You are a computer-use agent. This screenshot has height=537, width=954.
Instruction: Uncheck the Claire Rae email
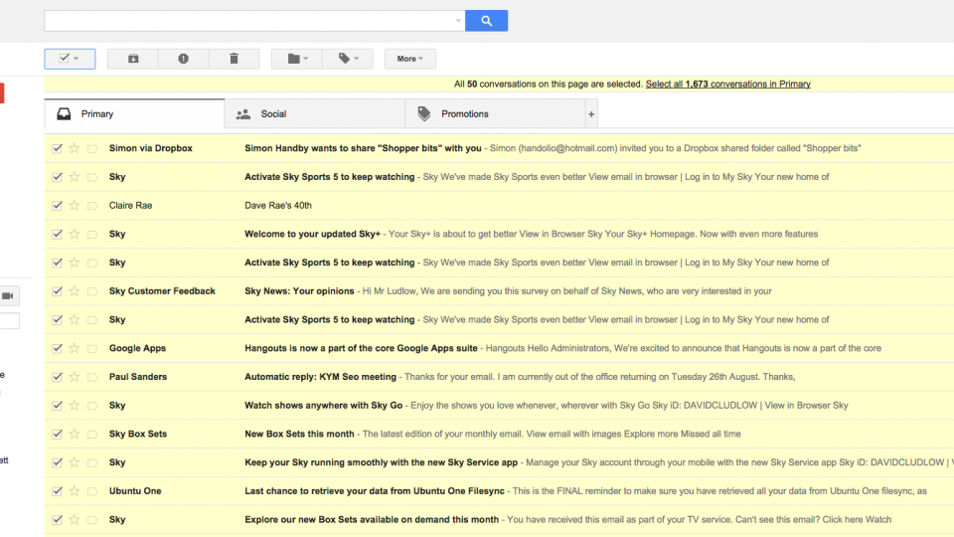[x=58, y=205]
